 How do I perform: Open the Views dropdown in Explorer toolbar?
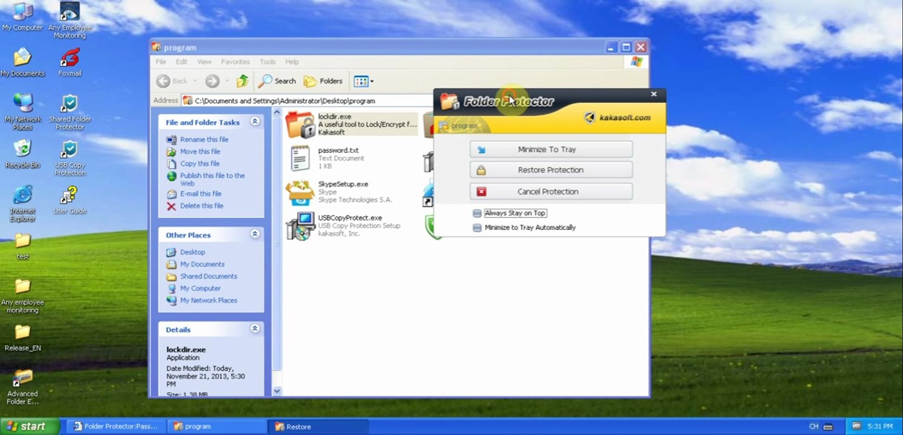click(x=363, y=81)
